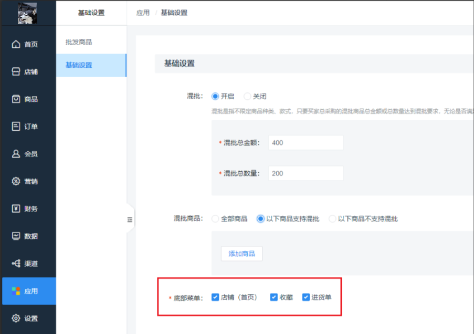Viewport: 474px width, 334px height.
Task: Select the 关闭 radio button for 混批
Action: pos(247,96)
